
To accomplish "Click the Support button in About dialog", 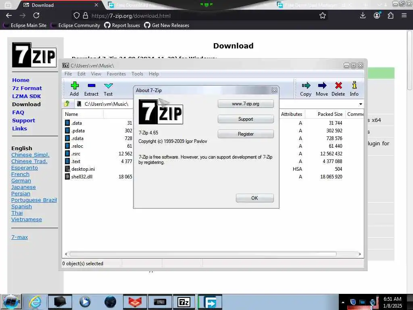I will click(x=246, y=119).
